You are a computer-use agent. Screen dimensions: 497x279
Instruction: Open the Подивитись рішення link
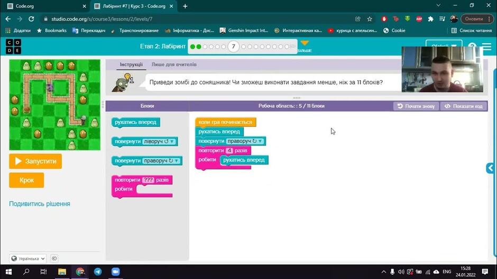pos(40,204)
